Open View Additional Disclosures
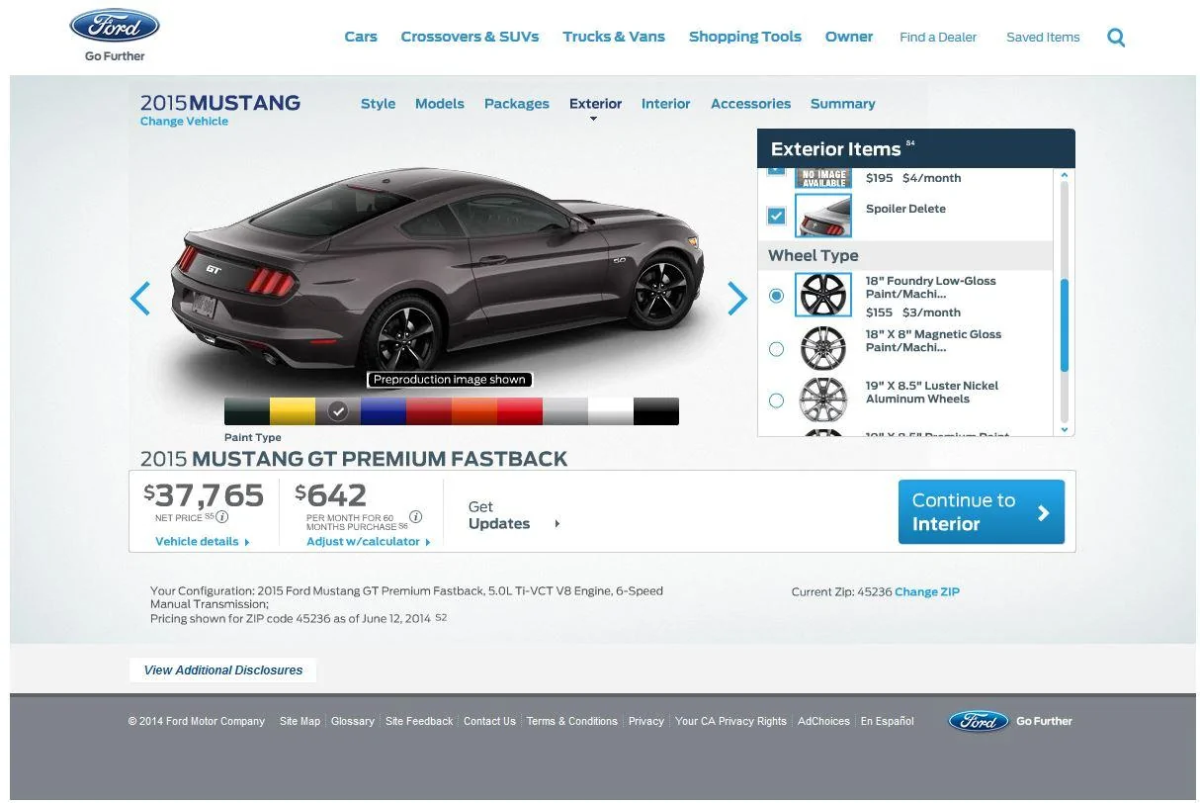 pyautogui.click(x=223, y=670)
